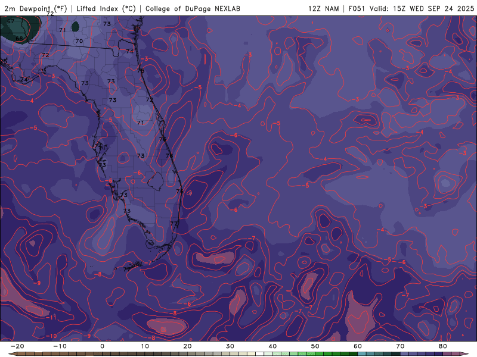Click the "12Z NAM" model run label
The width and height of the screenshot is (477, 357).
(323, 9)
